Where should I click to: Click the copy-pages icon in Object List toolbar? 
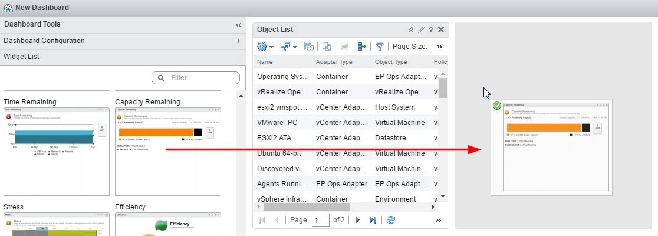(x=327, y=47)
